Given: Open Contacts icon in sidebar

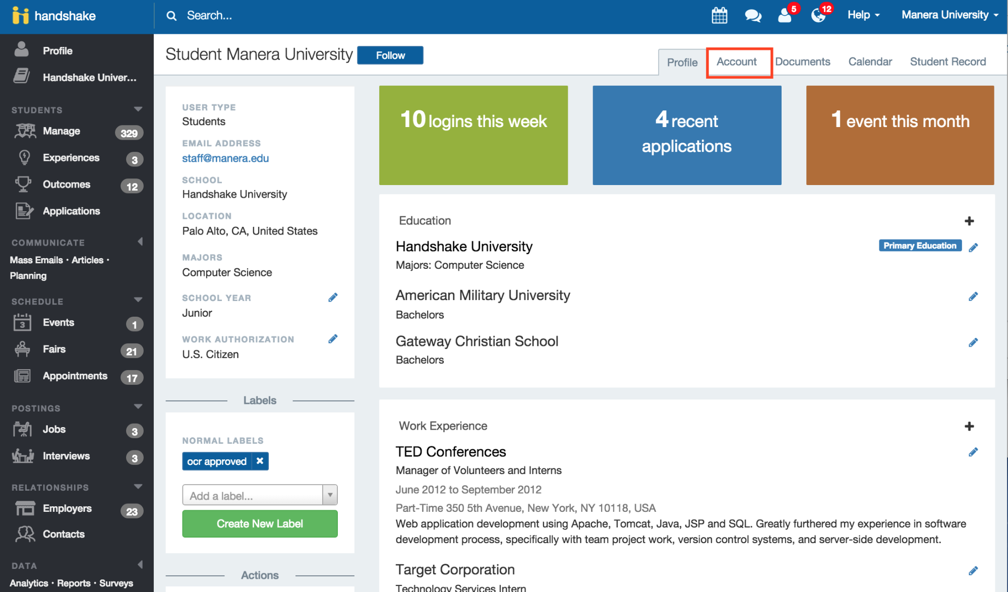Looking at the screenshot, I should (x=25, y=534).
